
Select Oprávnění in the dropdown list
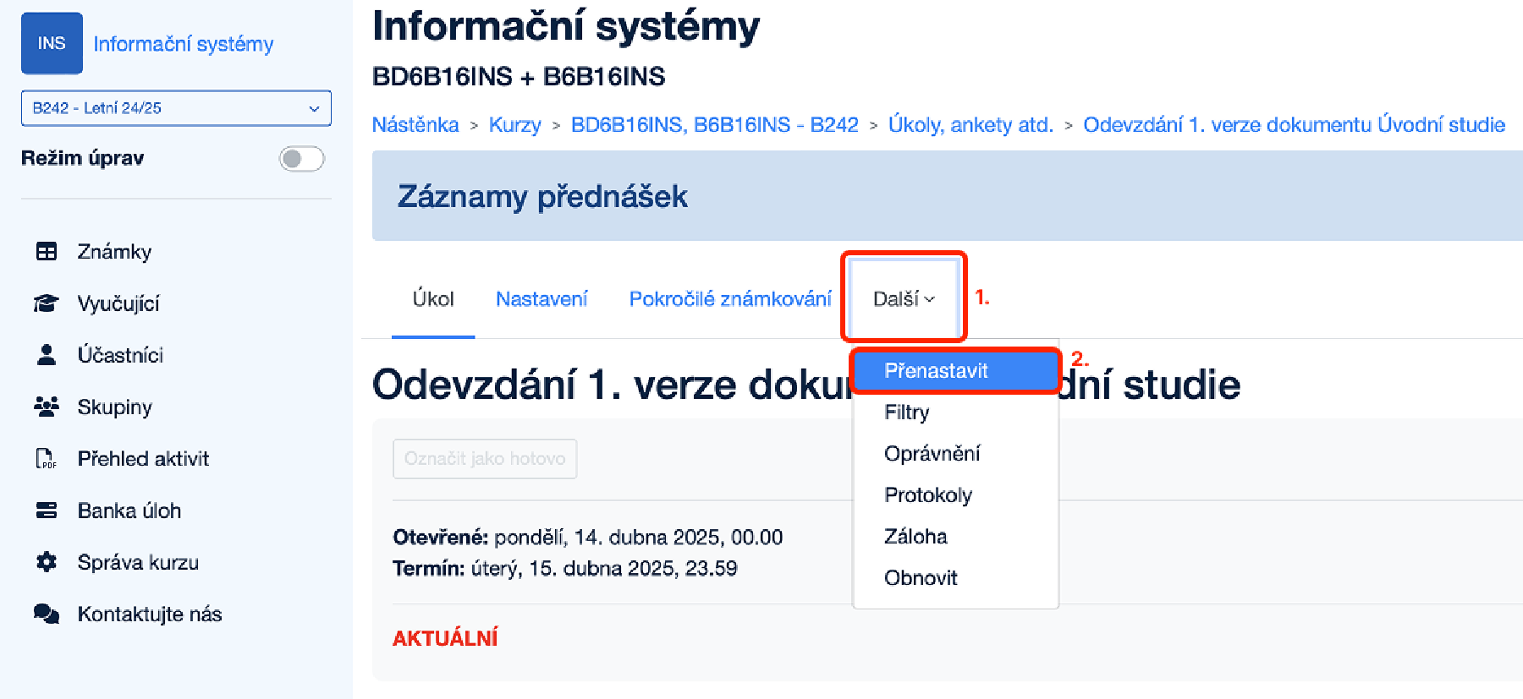coord(932,453)
